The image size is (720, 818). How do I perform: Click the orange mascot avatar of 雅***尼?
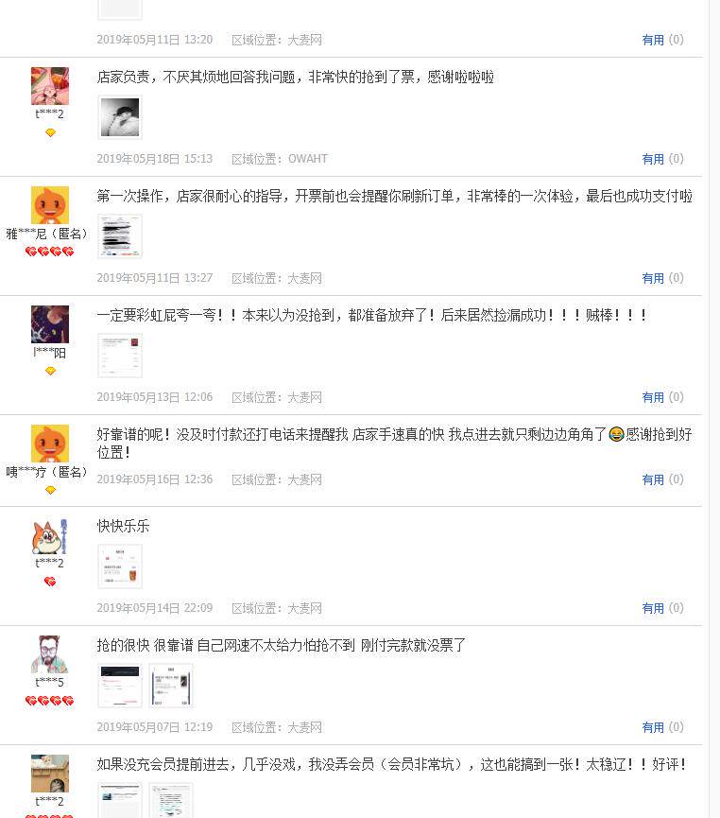pyautogui.click(x=49, y=205)
